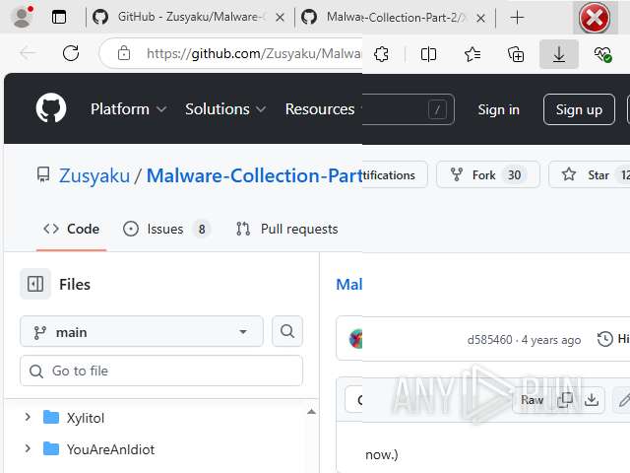This screenshot has width=630, height=473.
Task: Toggle split screen view icon
Action: [x=428, y=54]
